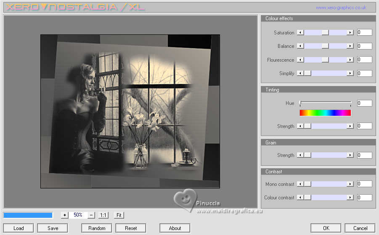Viewport: 379px width, 235px height.
Task: Click the Simplify slider left arrow
Action: (x=300, y=73)
